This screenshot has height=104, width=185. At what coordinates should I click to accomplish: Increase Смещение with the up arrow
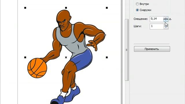(x=166, y=18)
